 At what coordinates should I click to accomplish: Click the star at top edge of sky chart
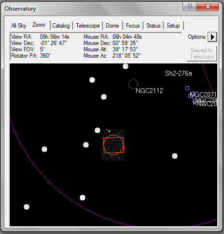(126, 66)
